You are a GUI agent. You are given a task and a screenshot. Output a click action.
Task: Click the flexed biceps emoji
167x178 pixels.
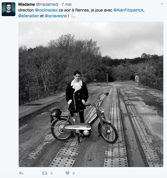(73, 16)
